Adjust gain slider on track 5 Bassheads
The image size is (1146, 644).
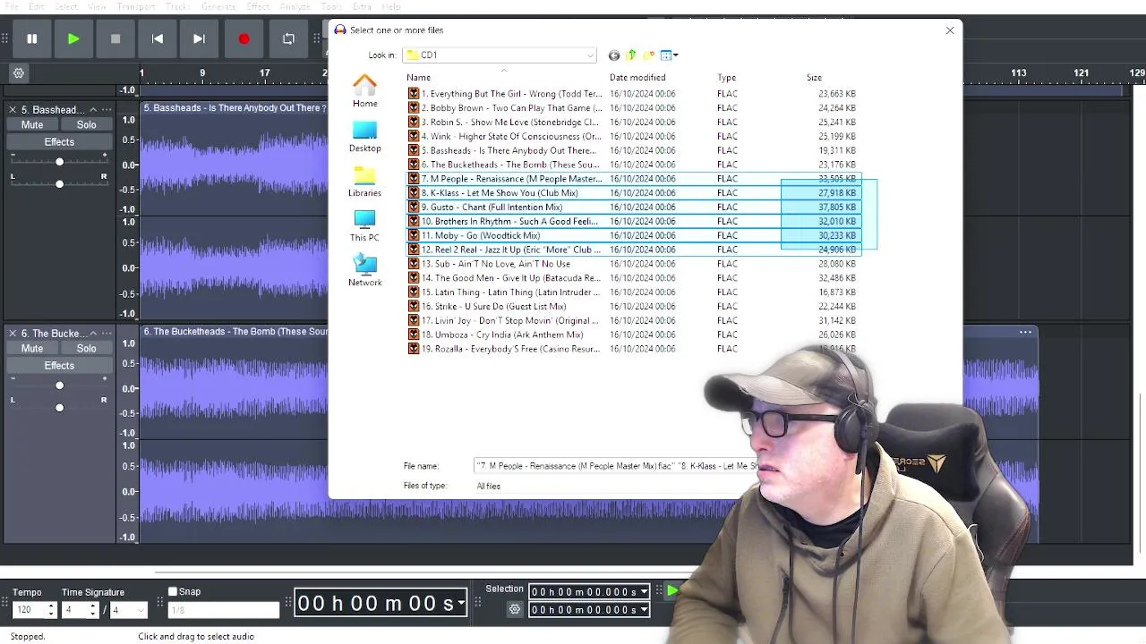(59, 161)
